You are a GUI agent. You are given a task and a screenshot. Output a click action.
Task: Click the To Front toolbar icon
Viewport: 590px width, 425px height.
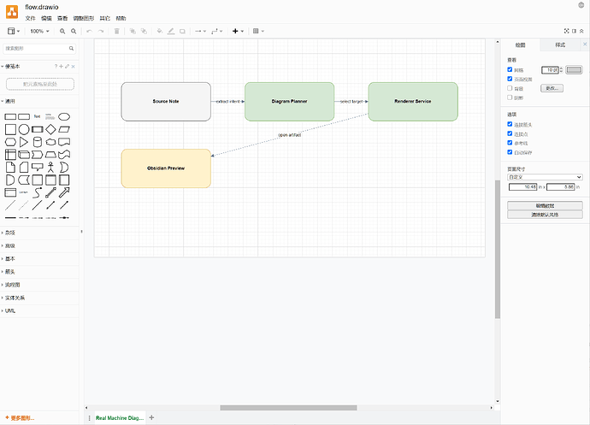(133, 32)
